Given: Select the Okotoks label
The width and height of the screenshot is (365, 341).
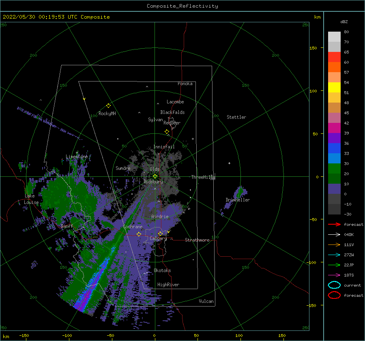Looking at the screenshot, I should click(162, 270).
